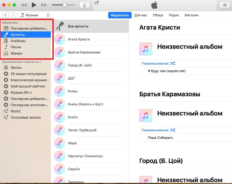Open the Мой высший рейтинг playlist

[x=26, y=86]
